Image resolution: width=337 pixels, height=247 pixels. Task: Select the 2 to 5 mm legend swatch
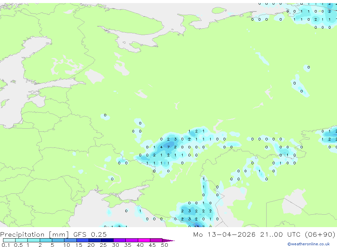tap(46, 240)
